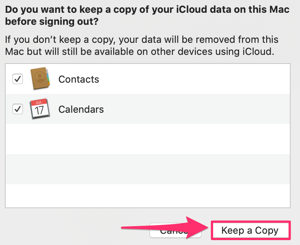The height and width of the screenshot is (245, 300).
Task: Click the pink arrow annotation
Action: point(165,228)
